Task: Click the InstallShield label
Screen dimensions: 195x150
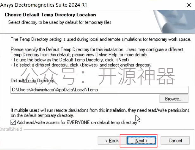Action: pos(11,129)
